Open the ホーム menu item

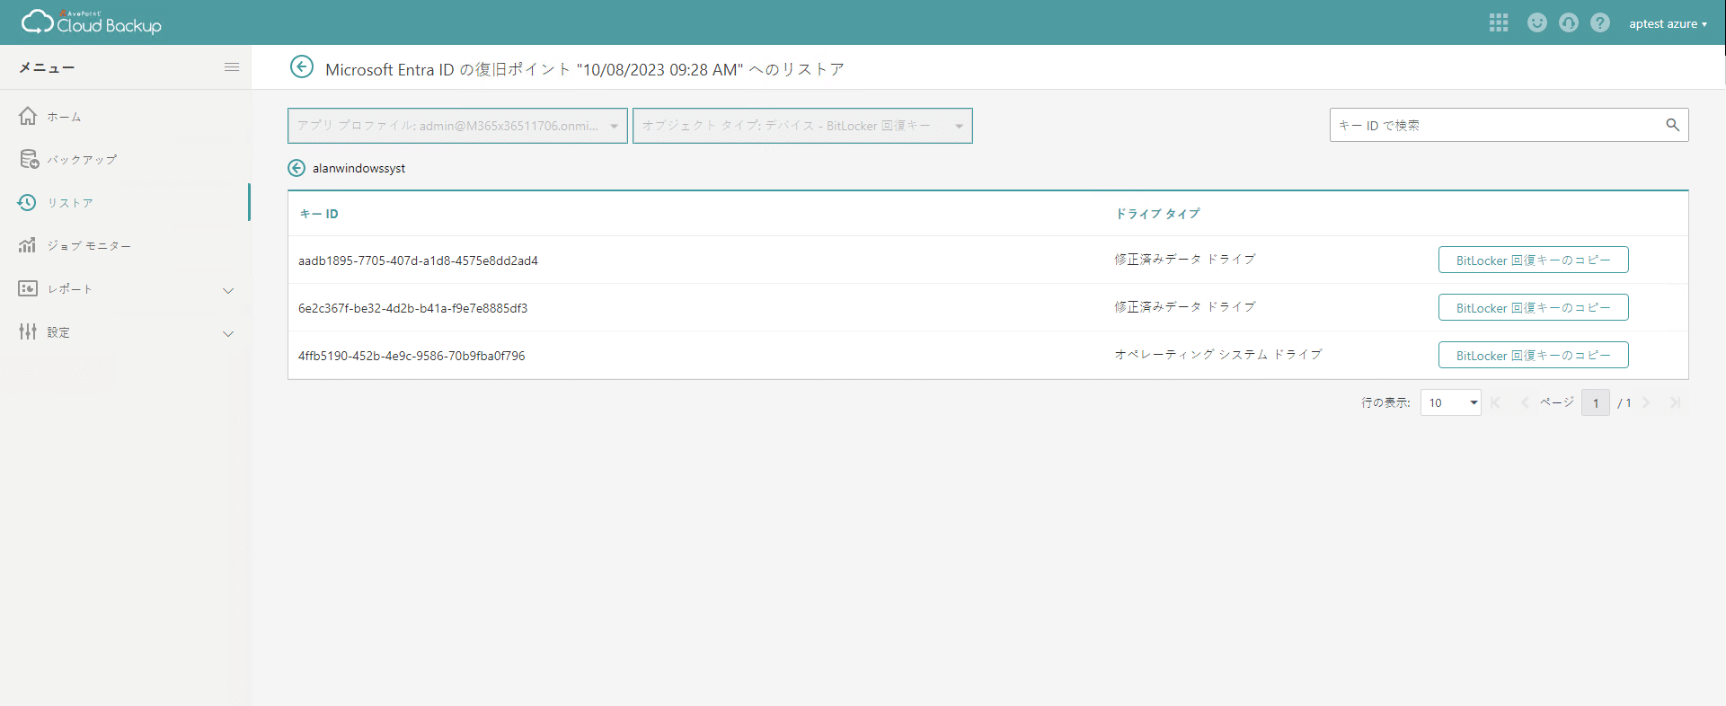point(65,117)
